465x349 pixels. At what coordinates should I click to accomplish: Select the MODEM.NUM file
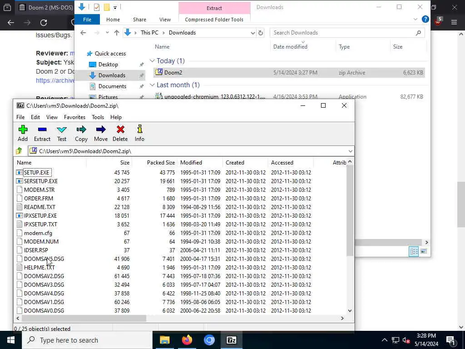point(41,242)
